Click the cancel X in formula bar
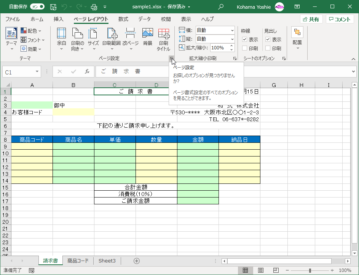The width and height of the screenshot is (359, 275). [x=60, y=71]
